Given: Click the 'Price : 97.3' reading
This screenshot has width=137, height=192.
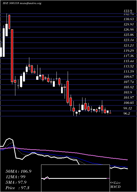Looking at the screenshot, I should pyautogui.click(x=17, y=188).
